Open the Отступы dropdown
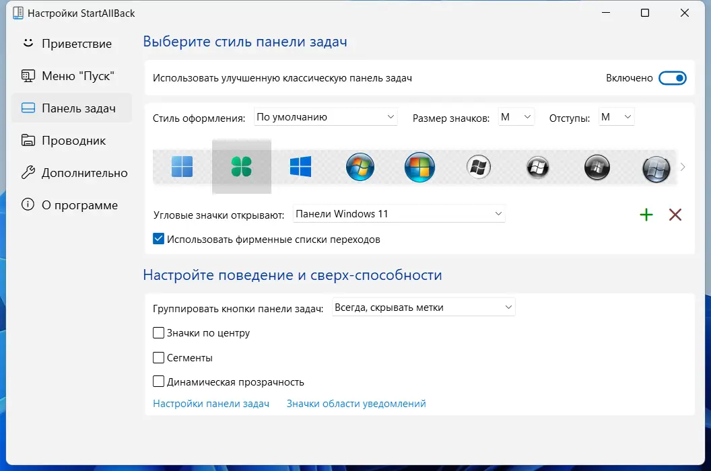Image resolution: width=711 pixels, height=471 pixels. coord(616,117)
